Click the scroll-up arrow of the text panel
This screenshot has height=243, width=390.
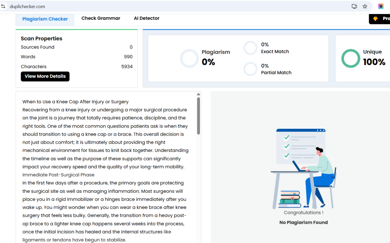click(198, 94)
